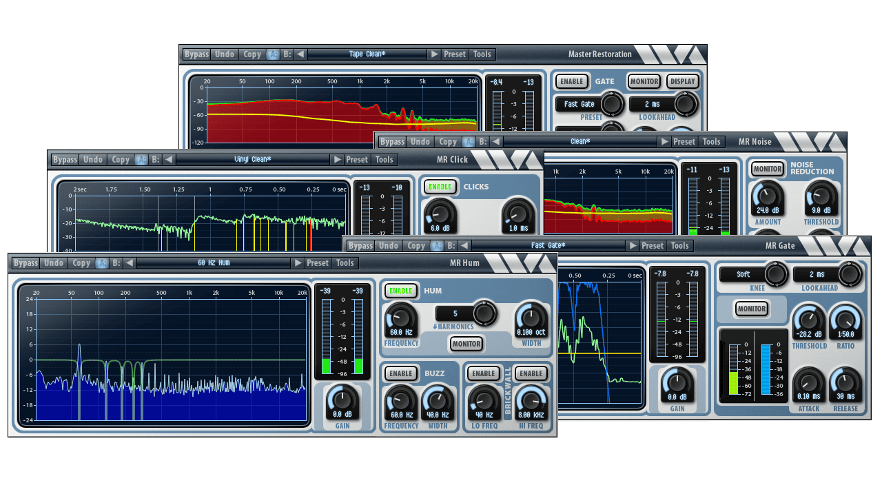882x496 pixels.
Task: Click the Display button in MasterRestoration
Action: click(683, 81)
